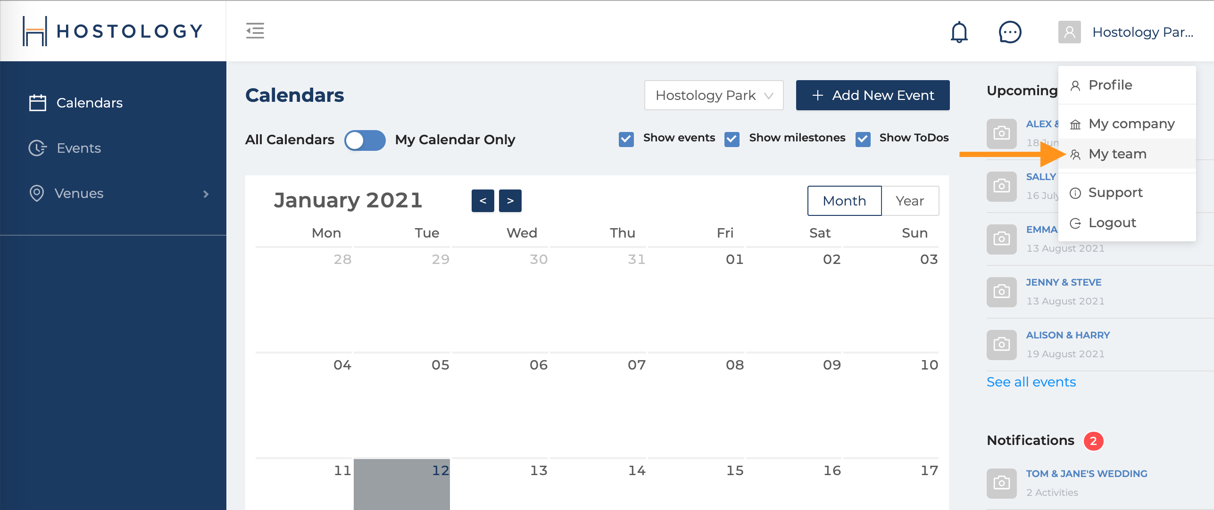Open the ALISON & HARRY event link

(x=1068, y=335)
